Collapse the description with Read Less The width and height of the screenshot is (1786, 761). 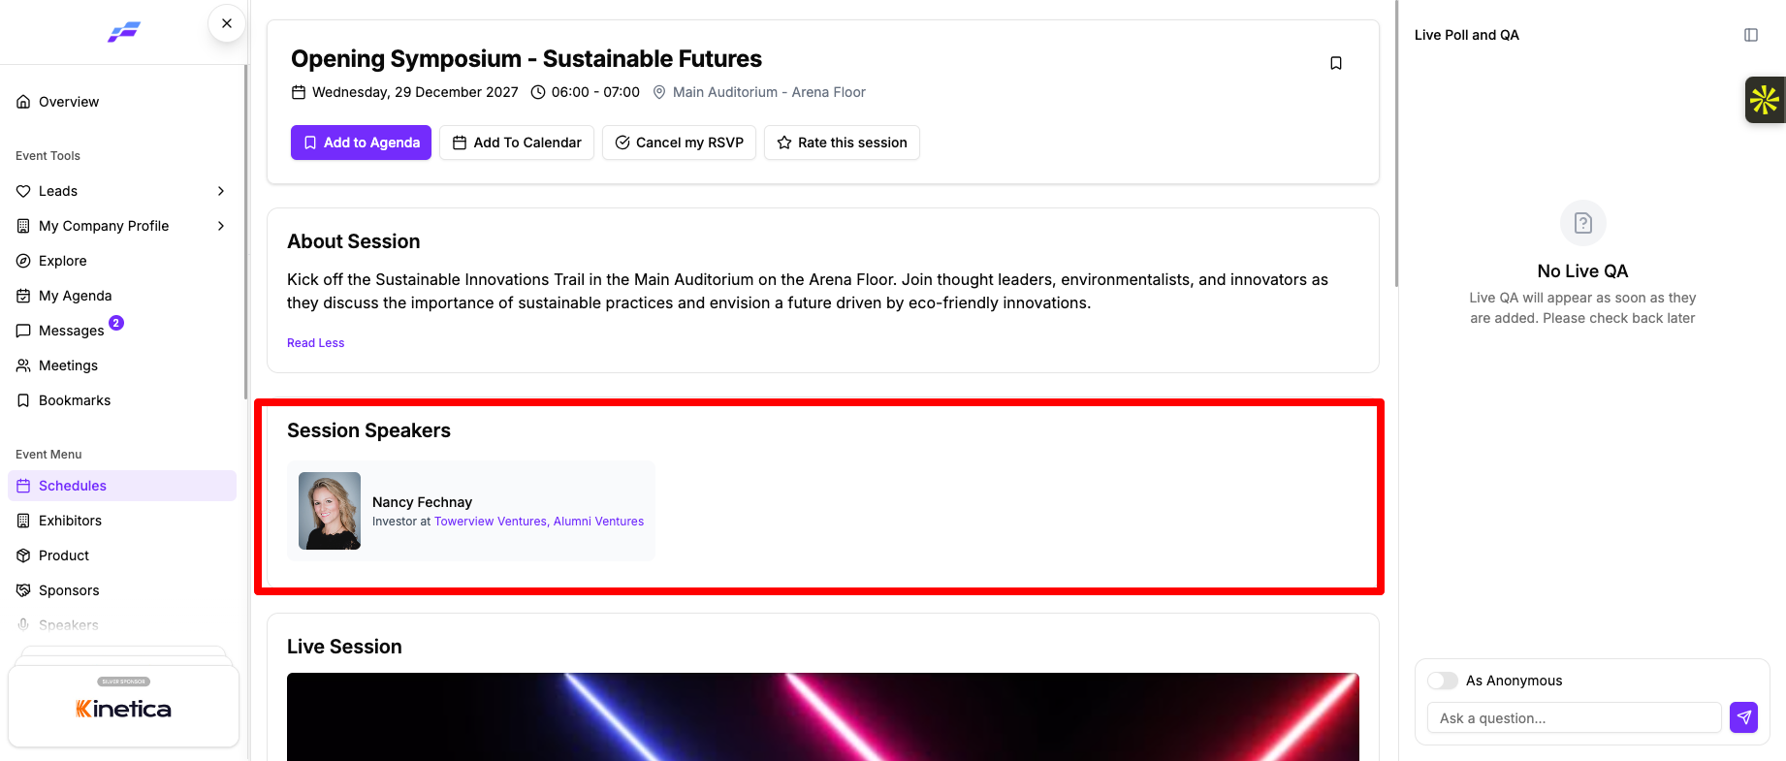[x=315, y=343]
